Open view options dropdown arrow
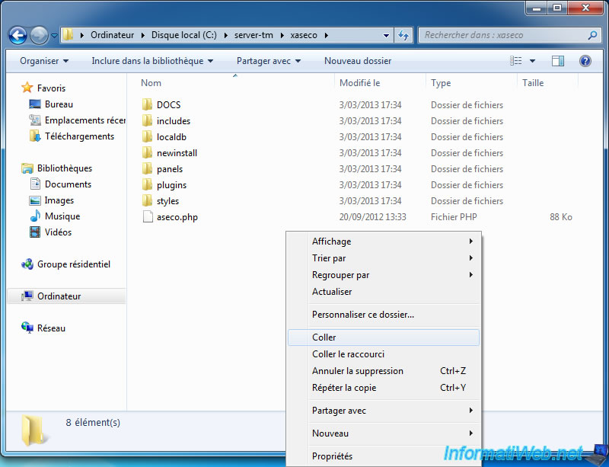 [532, 61]
